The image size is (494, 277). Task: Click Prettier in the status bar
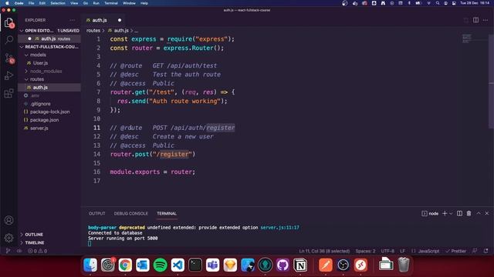pyautogui.click(x=455, y=251)
